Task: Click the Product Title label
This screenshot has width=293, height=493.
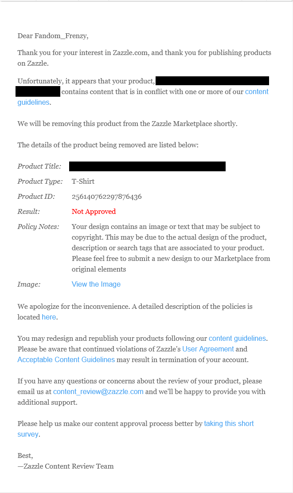Action: [39, 166]
